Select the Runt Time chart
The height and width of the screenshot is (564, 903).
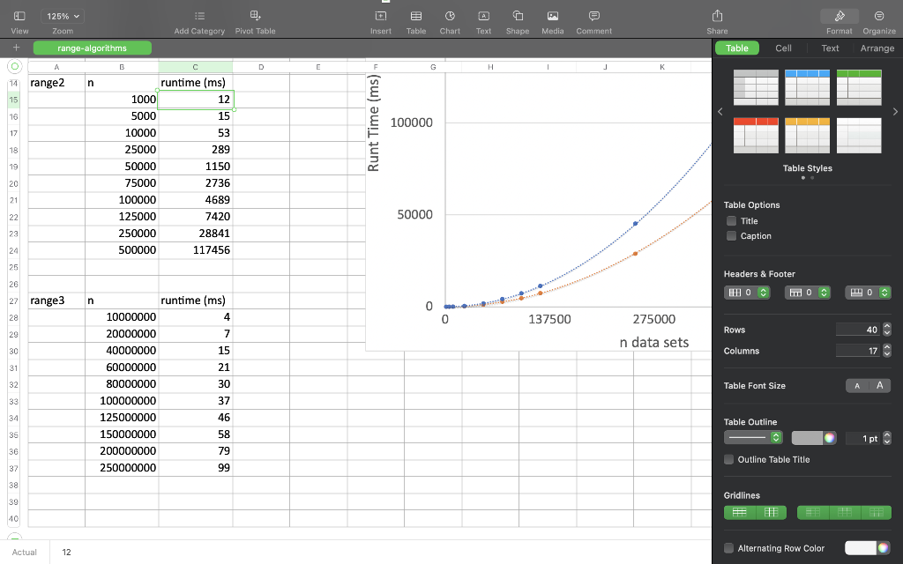tap(539, 210)
